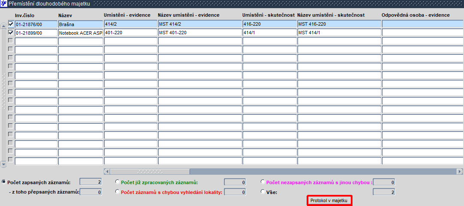464x206 pixels.
Task: Click the form icon beside the window title
Action: tap(3, 4)
